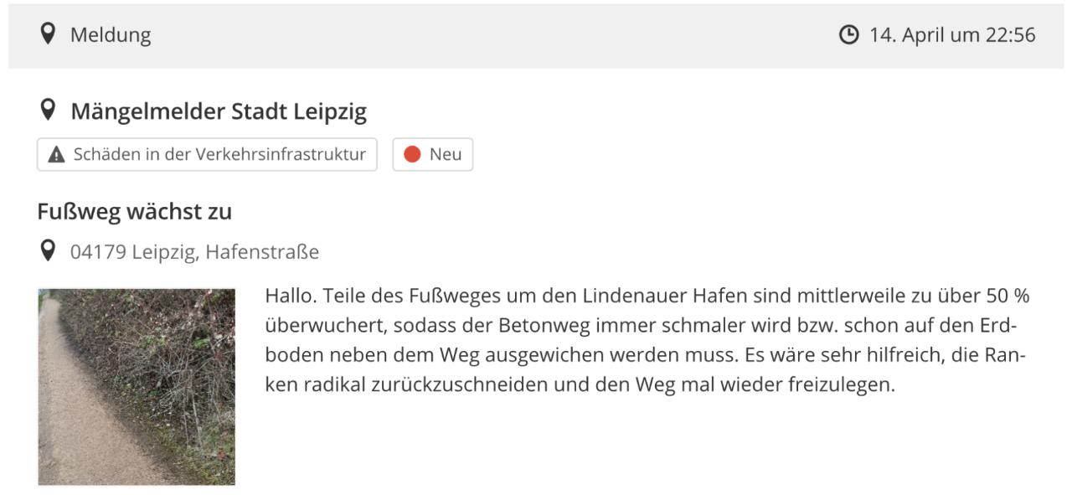The height and width of the screenshot is (495, 1072).
Task: Click the clock icon before the timestamp
Action: coord(848,35)
